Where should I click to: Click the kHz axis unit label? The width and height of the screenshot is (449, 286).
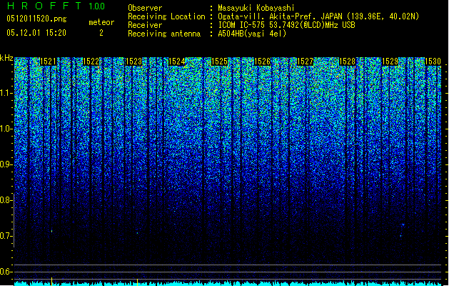6,58
